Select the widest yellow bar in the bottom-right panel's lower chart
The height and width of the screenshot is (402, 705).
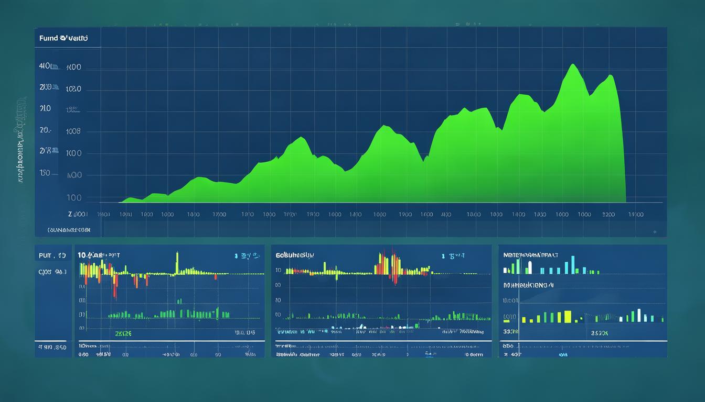click(x=567, y=317)
